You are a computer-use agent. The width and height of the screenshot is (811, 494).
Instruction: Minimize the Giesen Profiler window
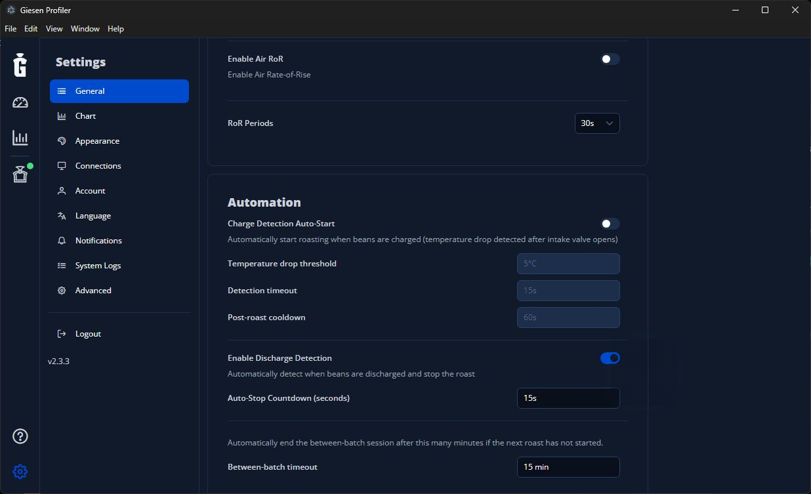click(x=735, y=10)
